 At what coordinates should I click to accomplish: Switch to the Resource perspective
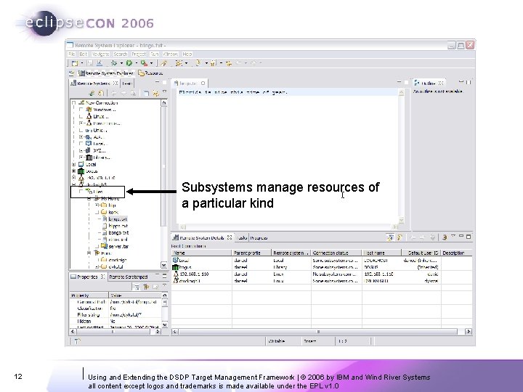(x=150, y=73)
